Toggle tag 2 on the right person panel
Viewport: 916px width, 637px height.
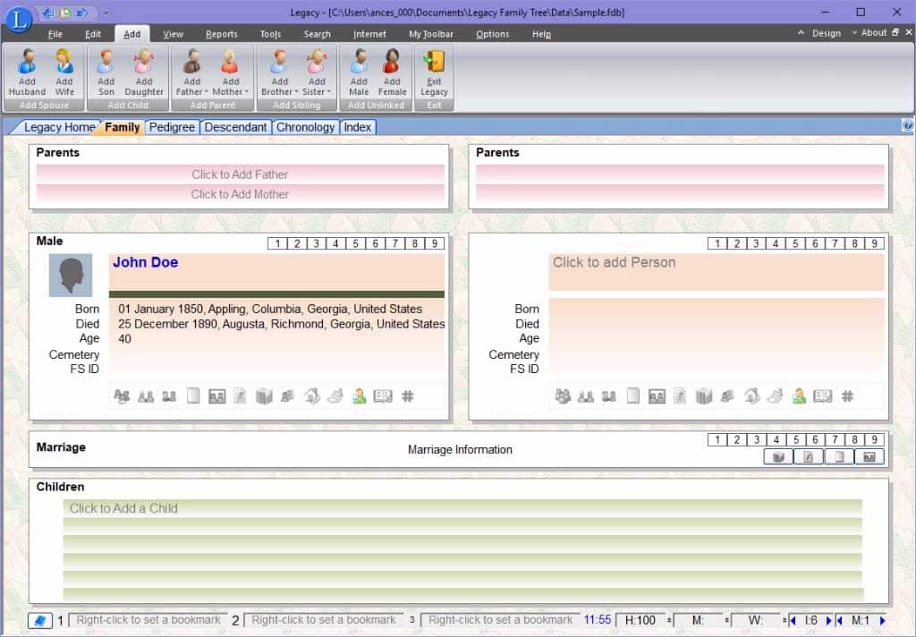coord(737,243)
